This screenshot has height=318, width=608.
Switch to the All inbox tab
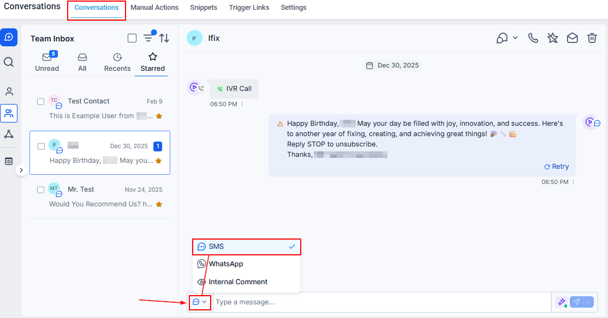[82, 62]
